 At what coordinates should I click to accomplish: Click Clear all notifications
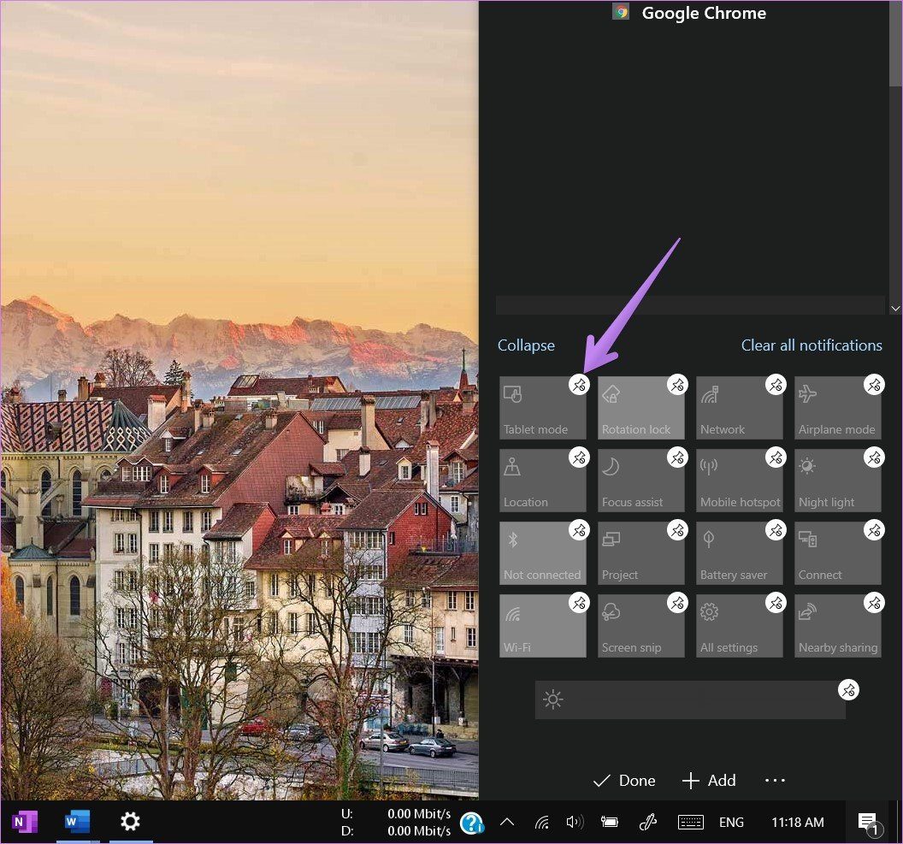point(811,345)
